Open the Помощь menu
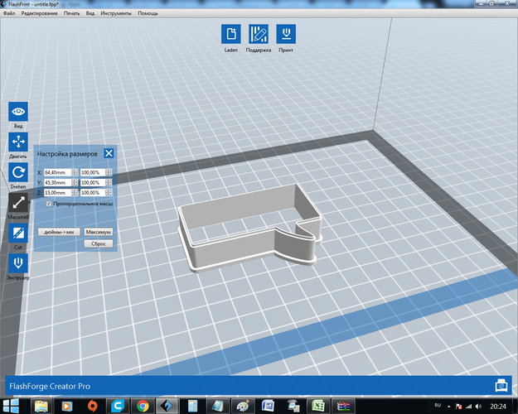The height and width of the screenshot is (414, 518). point(148,13)
